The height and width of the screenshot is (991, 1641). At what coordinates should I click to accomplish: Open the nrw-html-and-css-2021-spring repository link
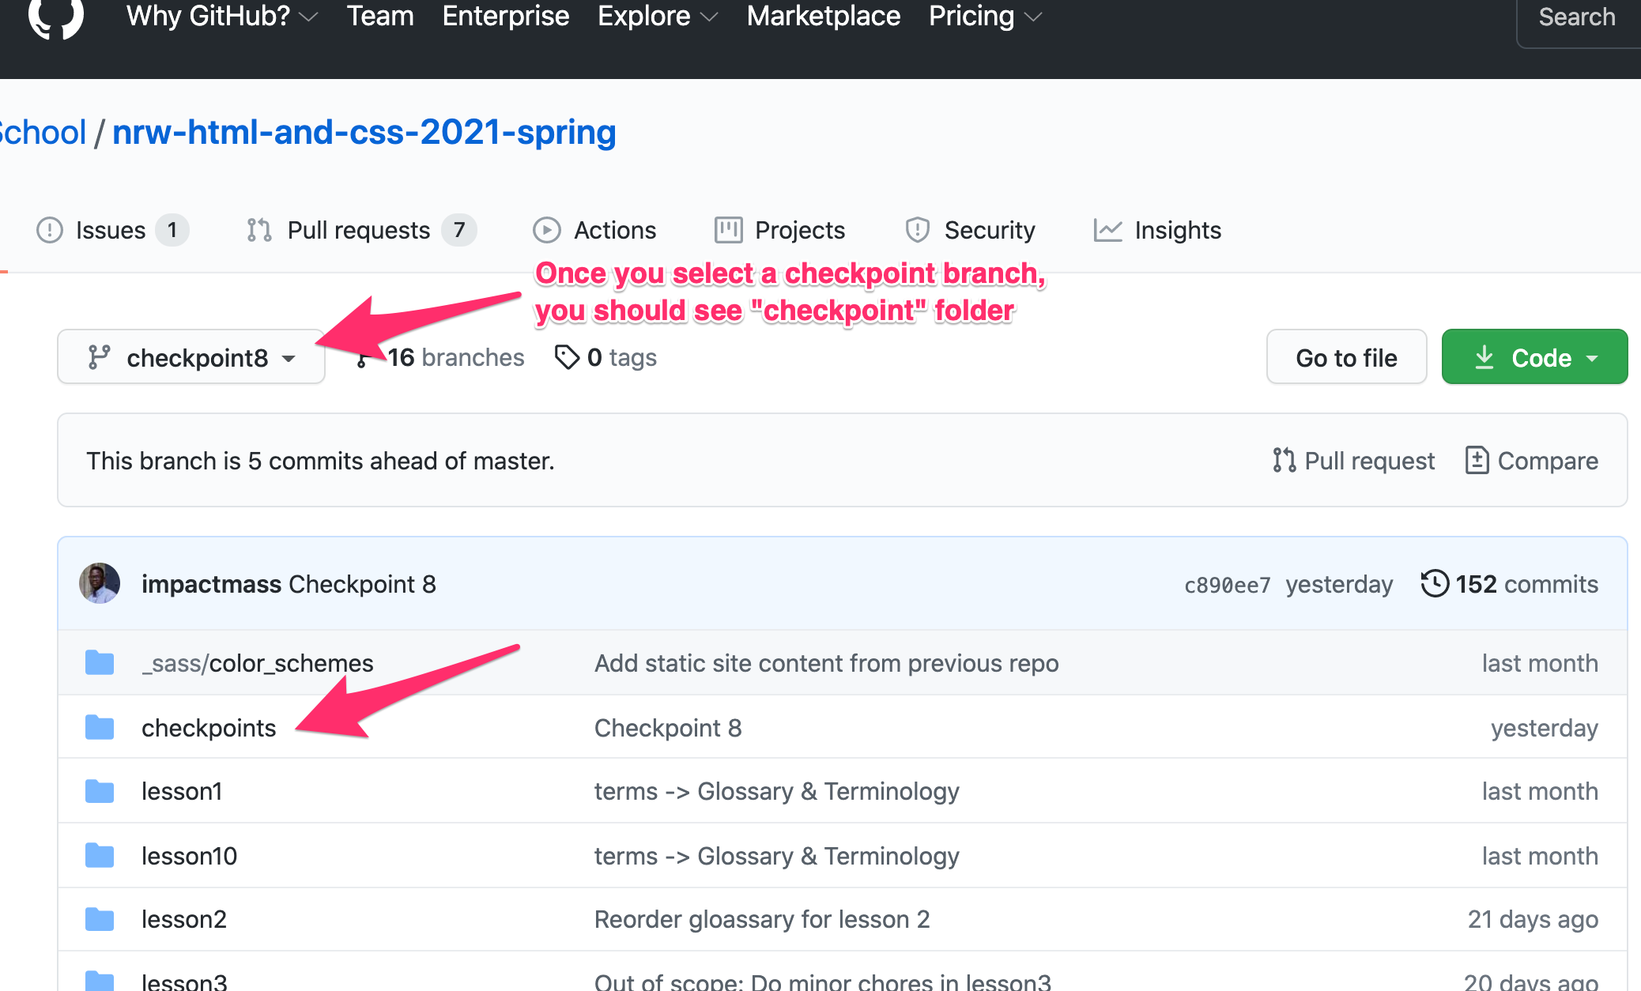364,132
